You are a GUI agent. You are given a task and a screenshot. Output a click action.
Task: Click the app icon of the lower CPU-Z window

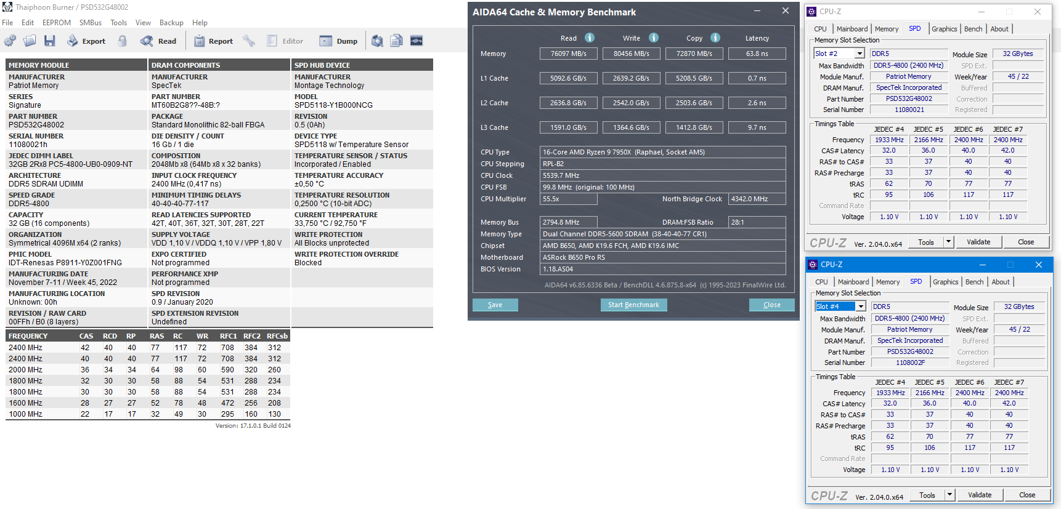(x=813, y=264)
